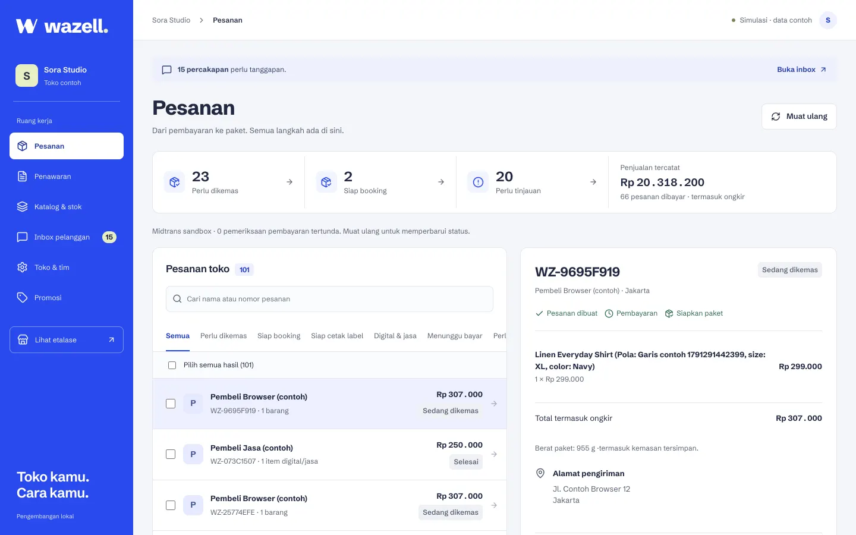Image resolution: width=856 pixels, height=535 pixels.
Task: Click the Sora Studio store avatar
Action: click(27, 75)
